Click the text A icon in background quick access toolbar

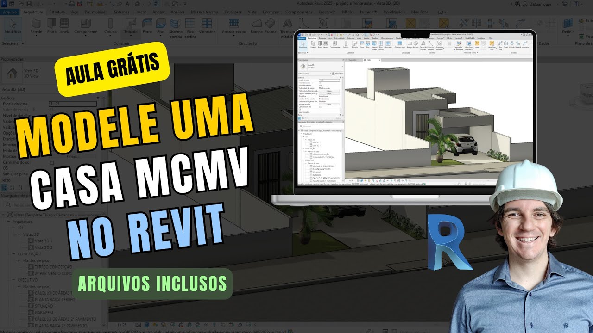click(127, 4)
